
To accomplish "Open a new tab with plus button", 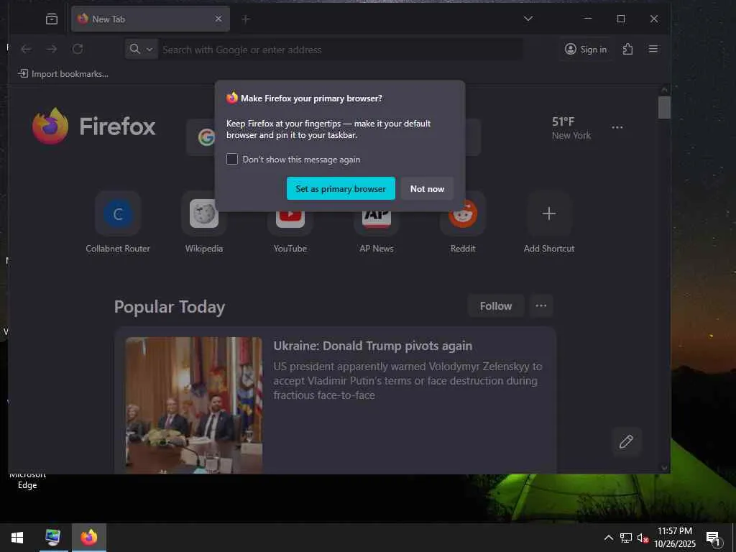I will click(246, 19).
